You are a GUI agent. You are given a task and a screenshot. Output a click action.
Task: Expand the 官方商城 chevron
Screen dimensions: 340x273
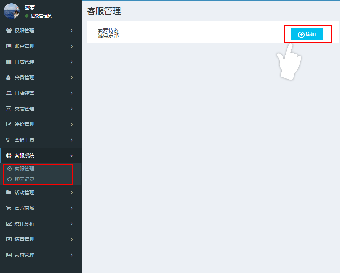pos(72,208)
